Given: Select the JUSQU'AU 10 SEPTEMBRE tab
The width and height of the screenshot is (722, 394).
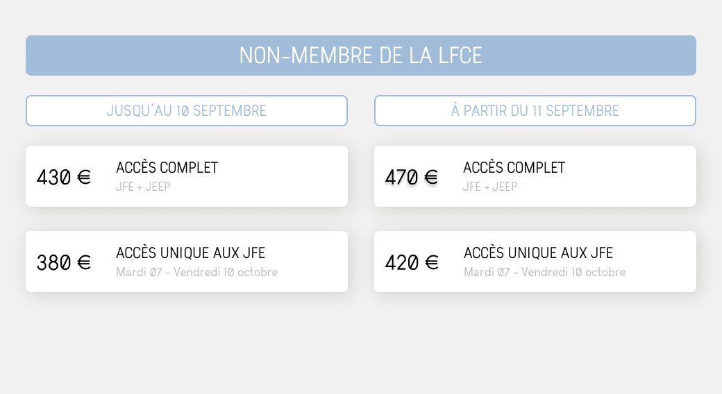Looking at the screenshot, I should point(187,110).
